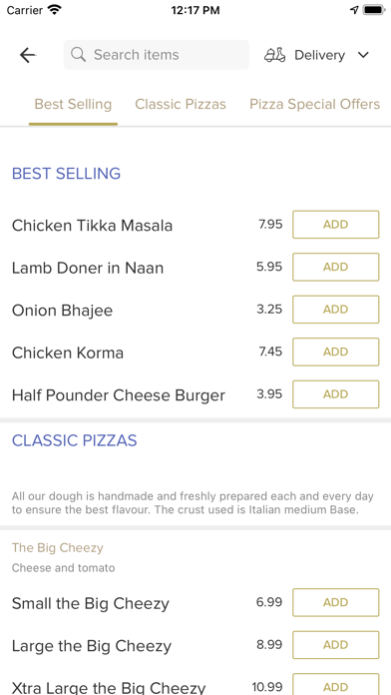Switch to the Classic Pizzas tab

point(181,104)
